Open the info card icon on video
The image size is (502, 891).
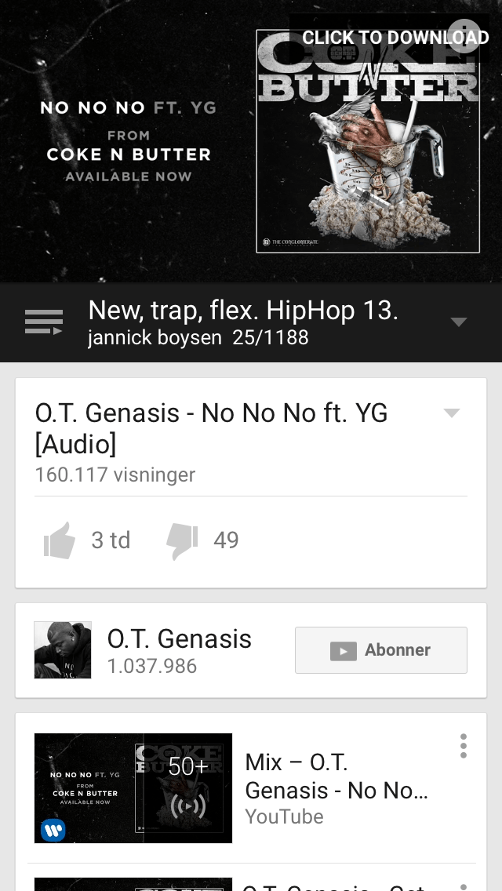[464, 36]
